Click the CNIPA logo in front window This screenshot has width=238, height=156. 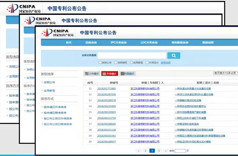[x=57, y=33]
